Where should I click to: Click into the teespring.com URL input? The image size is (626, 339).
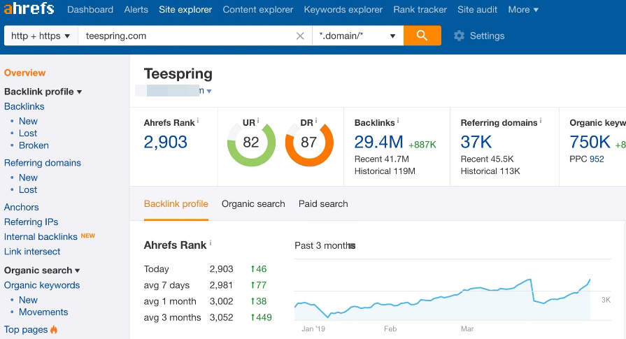(x=187, y=36)
